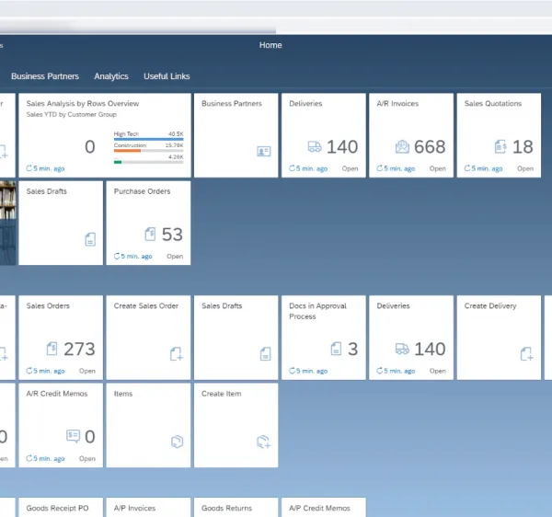The image size is (552, 517).
Task: Click the A/R Invoices envelope icon
Action: point(402,146)
